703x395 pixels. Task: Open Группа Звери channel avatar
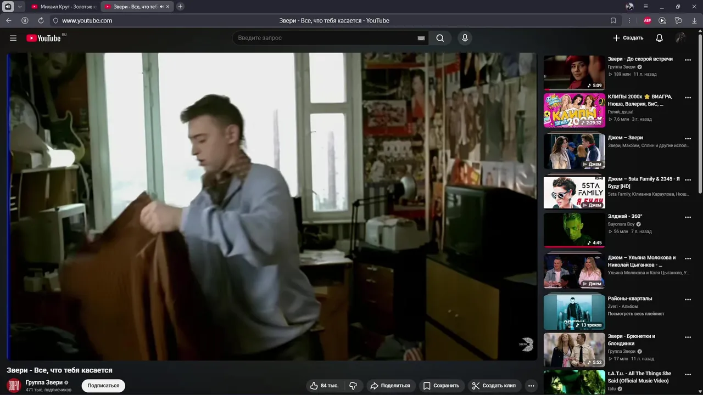(14, 385)
